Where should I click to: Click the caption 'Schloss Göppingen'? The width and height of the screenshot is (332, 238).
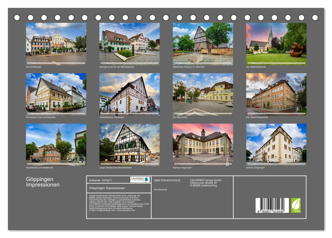click(x=255, y=168)
